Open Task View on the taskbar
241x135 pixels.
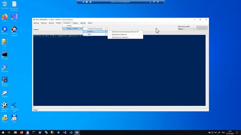click(9, 132)
